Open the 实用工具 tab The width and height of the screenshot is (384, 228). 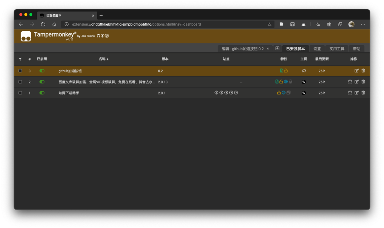click(x=337, y=49)
